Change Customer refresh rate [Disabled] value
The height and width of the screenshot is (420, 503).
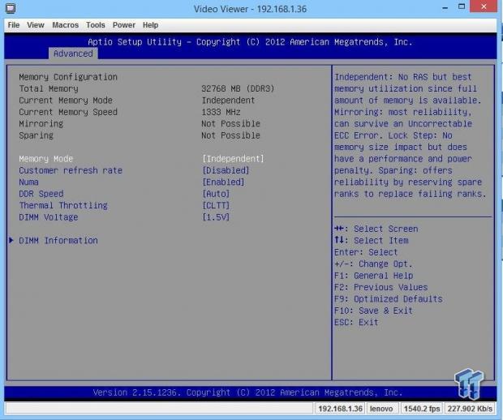(x=226, y=170)
